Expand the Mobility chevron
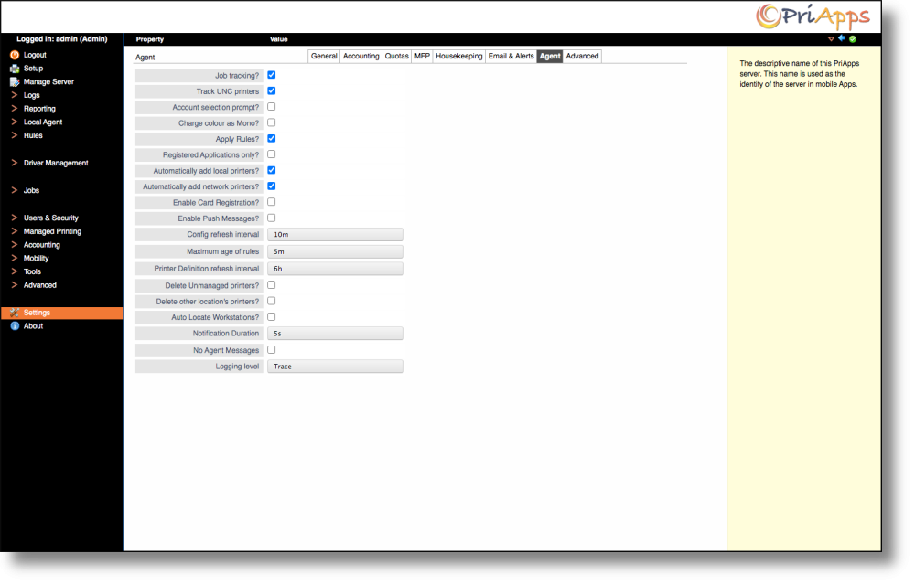Image resolution: width=915 pixels, height=585 pixels. 14,258
